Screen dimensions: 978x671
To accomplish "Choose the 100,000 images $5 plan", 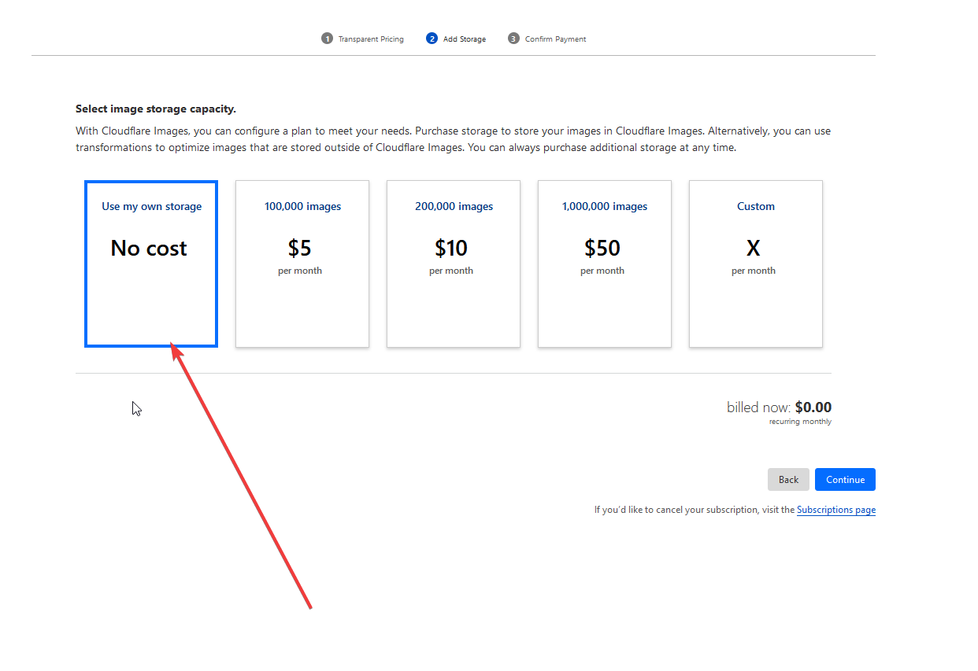I will [302, 264].
